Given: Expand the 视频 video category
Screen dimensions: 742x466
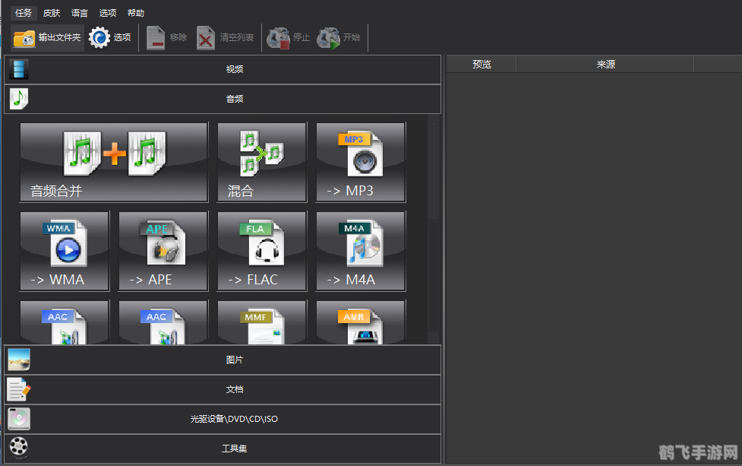Looking at the screenshot, I should point(234,69).
